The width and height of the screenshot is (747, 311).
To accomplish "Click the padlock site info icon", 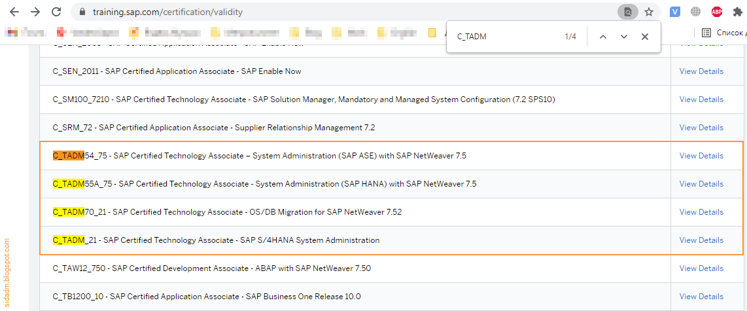I will (x=82, y=12).
